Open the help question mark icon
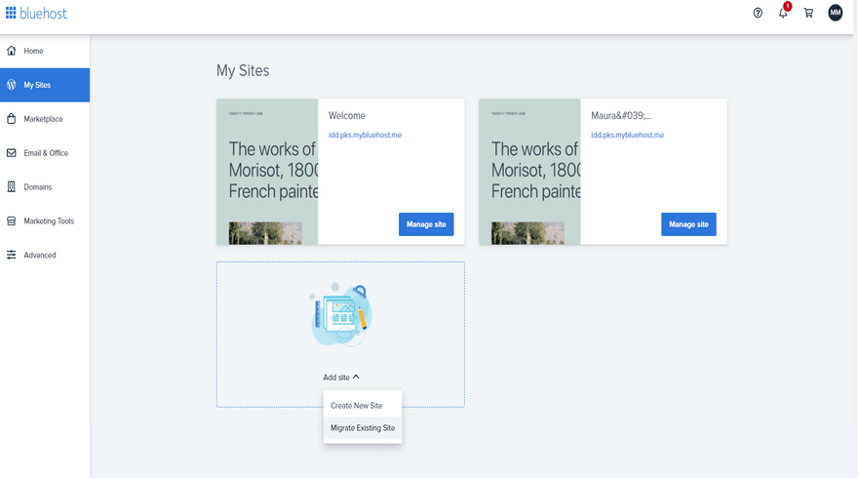Screen dimensions: 858x478 coord(758,13)
